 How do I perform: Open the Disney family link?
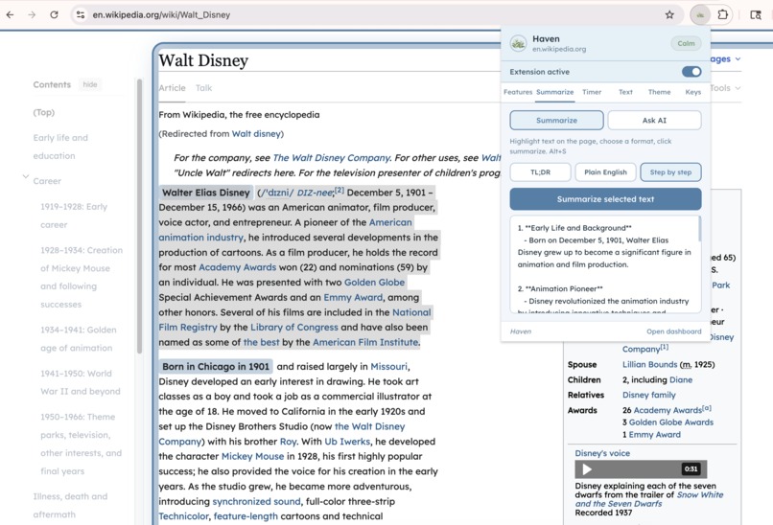648,395
